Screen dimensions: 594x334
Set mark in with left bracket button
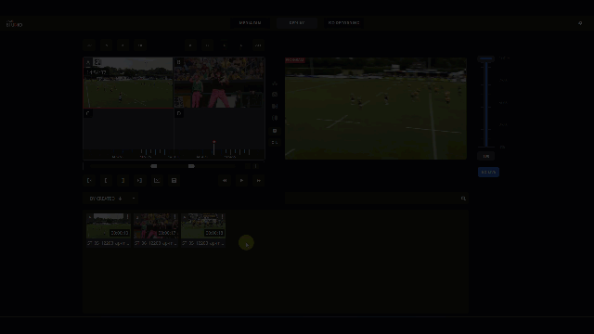[106, 181]
